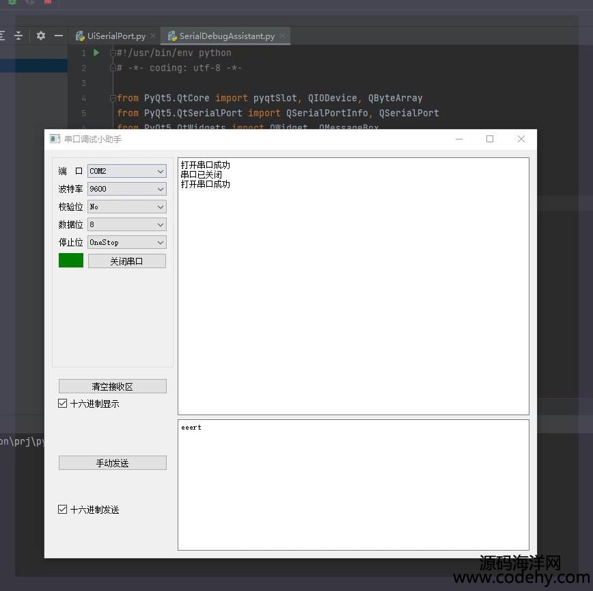Expand the baud rate 9600 dropdown

[x=126, y=189]
